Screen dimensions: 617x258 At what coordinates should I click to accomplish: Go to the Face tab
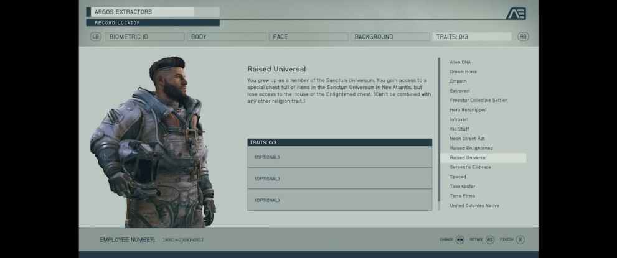tap(308, 37)
